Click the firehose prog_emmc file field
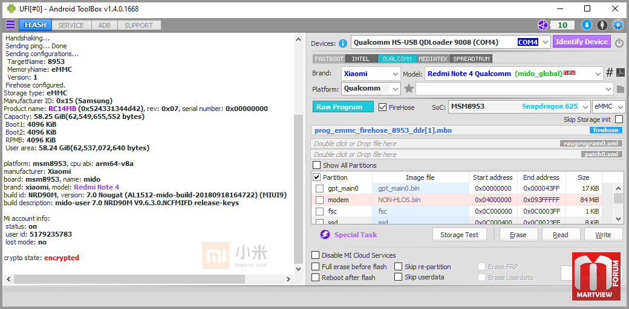 click(x=468, y=130)
